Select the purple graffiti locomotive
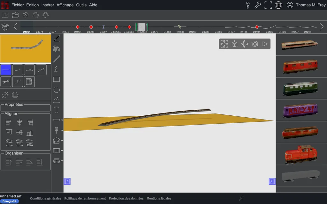This screenshot has height=204, width=327. click(300, 110)
